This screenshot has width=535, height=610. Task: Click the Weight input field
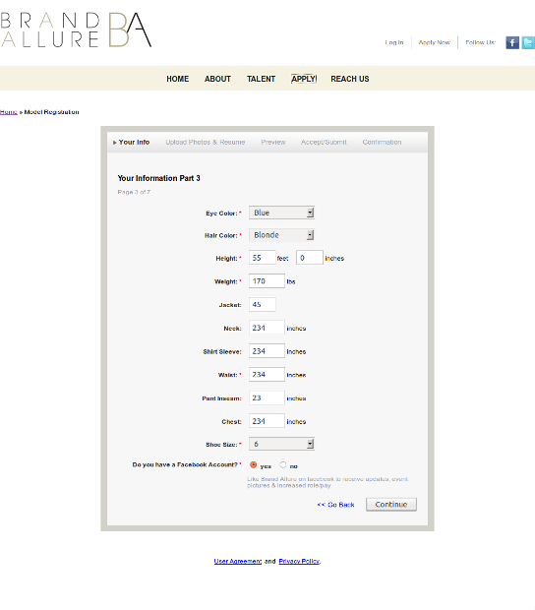click(x=267, y=281)
